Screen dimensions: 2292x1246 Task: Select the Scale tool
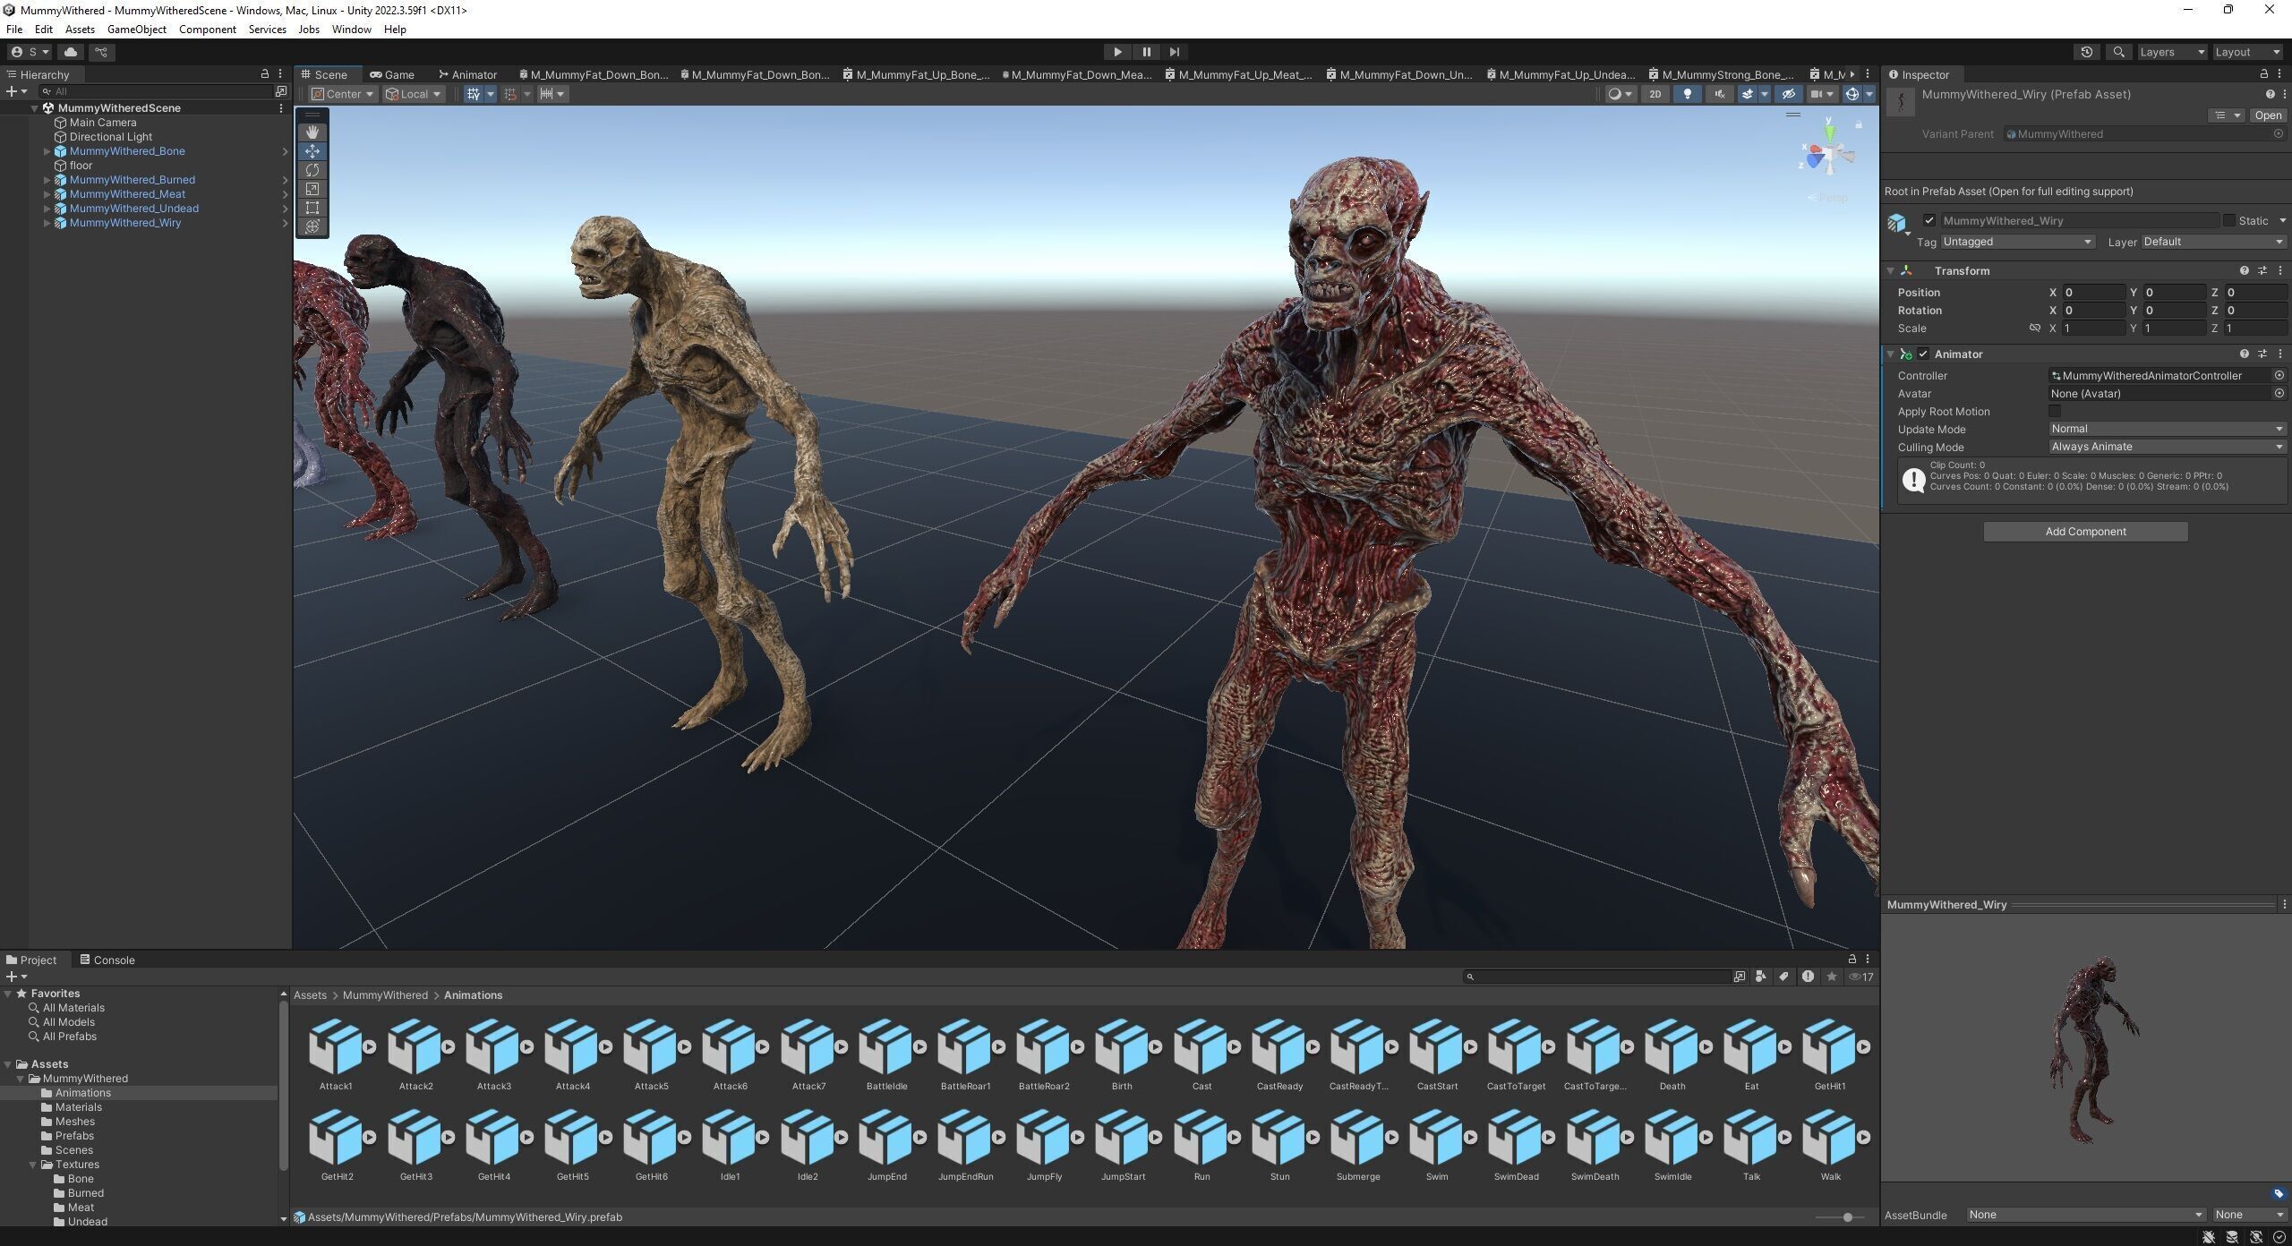point(312,189)
